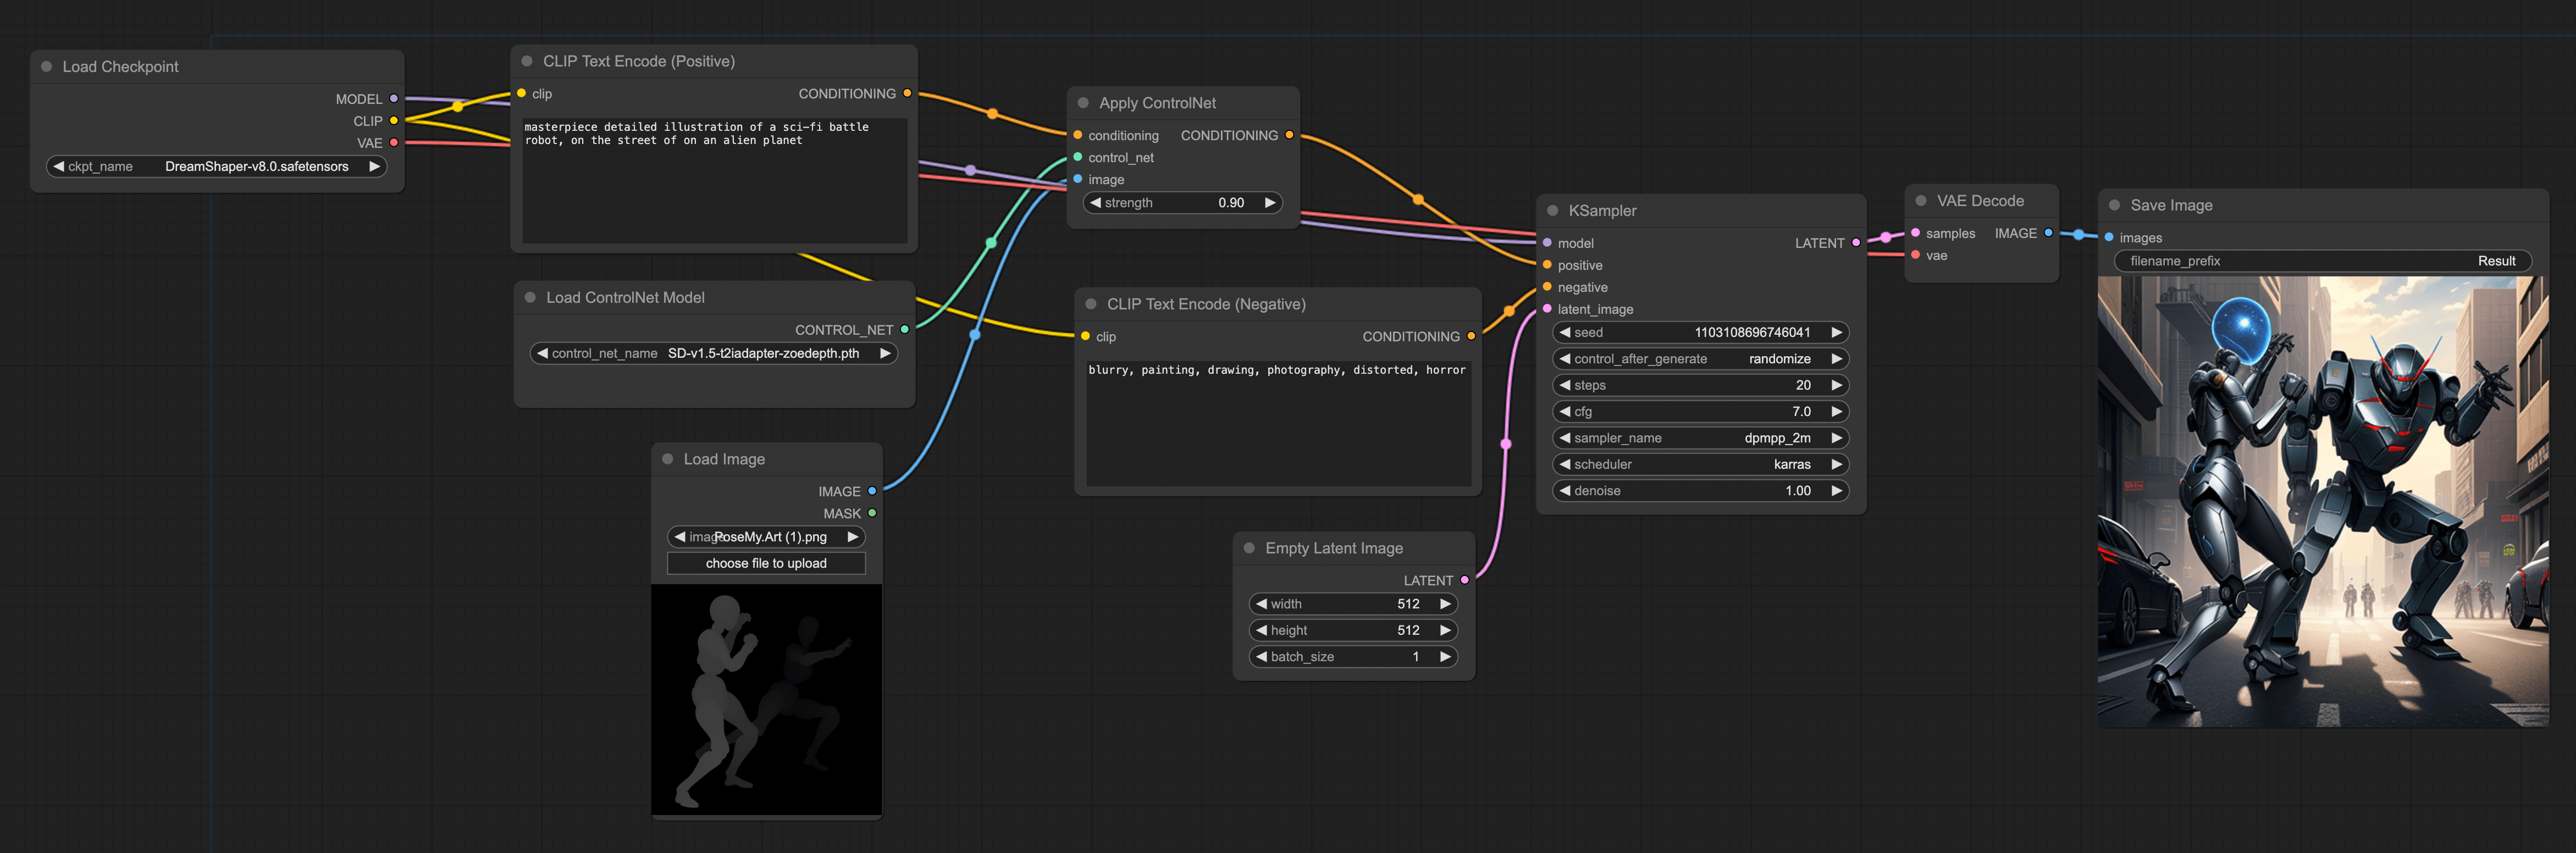Click the VAE output socket on Load Checkpoint
The height and width of the screenshot is (853, 2576).
[x=394, y=143]
